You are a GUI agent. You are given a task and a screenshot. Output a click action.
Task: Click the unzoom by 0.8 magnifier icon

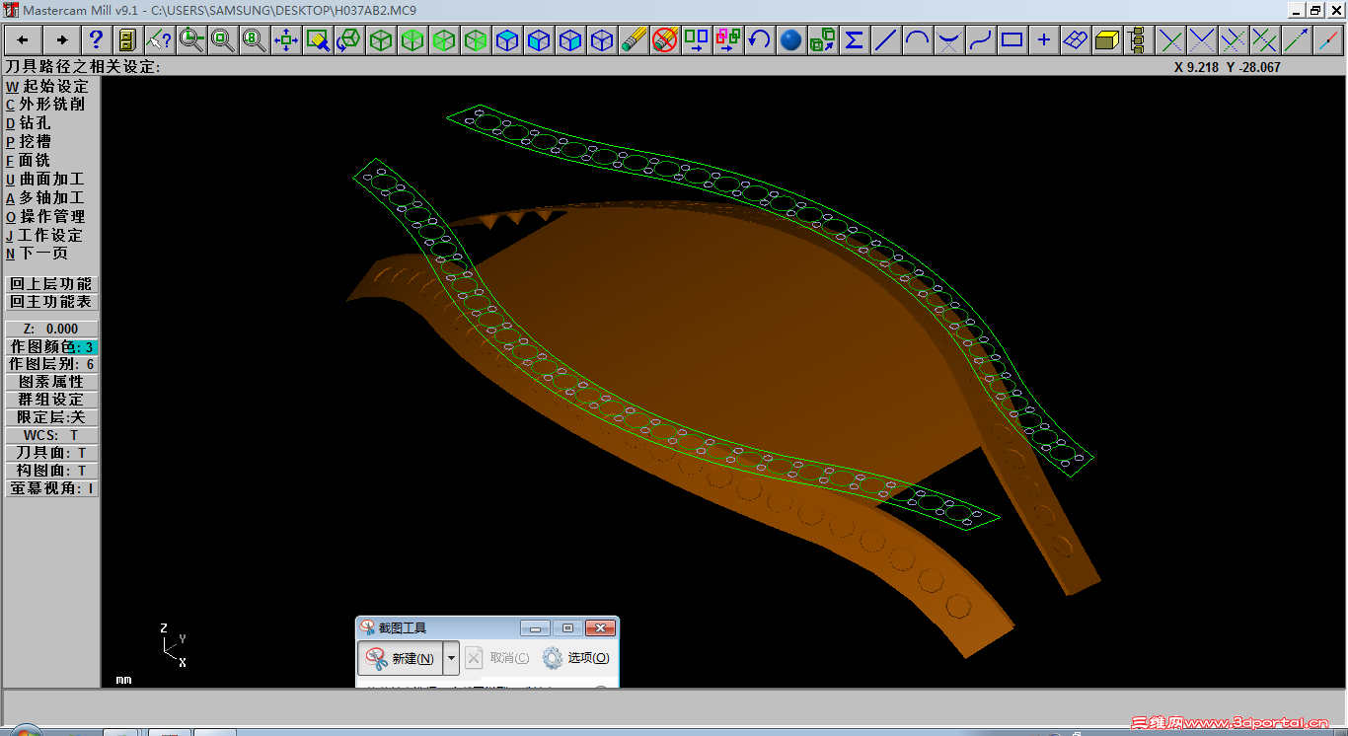(254, 40)
